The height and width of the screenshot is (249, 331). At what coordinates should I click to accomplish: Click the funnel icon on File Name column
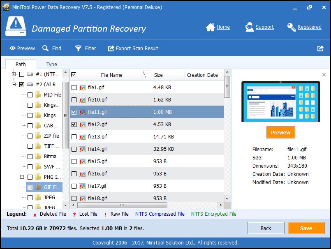tap(145, 75)
